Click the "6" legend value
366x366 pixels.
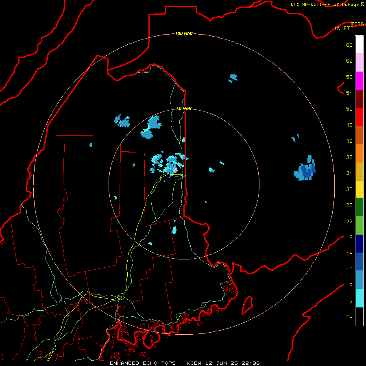[351, 285]
